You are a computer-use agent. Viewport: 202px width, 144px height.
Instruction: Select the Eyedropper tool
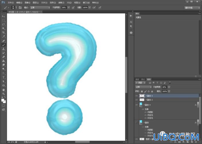[x=3, y=37]
